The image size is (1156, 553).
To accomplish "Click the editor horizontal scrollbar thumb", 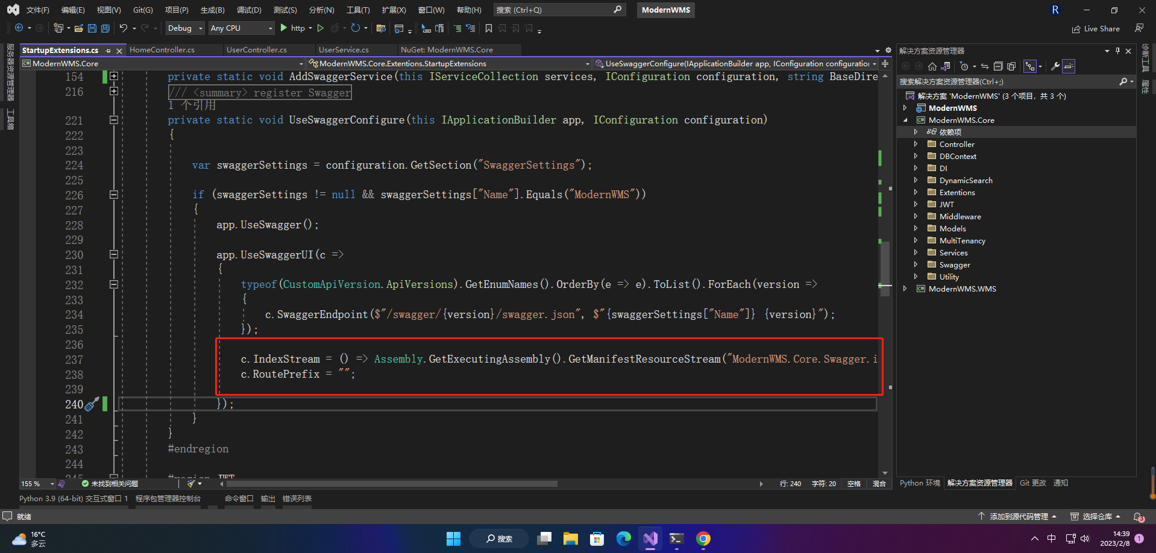I will point(392,484).
